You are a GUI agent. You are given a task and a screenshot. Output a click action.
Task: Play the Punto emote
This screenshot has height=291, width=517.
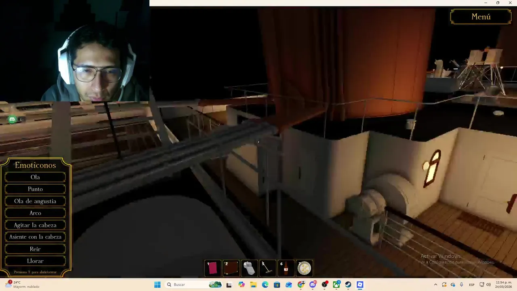(x=35, y=189)
